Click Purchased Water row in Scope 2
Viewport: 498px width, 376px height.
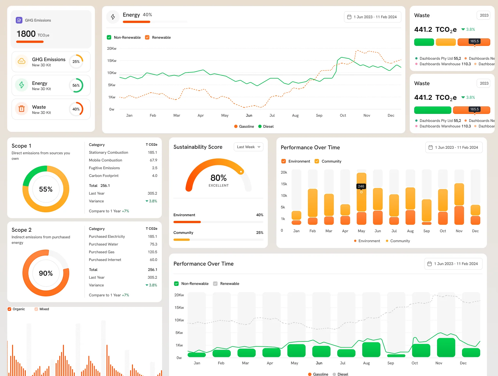[123, 244]
